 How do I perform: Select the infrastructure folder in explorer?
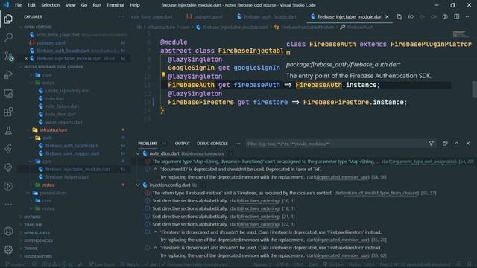(x=54, y=130)
